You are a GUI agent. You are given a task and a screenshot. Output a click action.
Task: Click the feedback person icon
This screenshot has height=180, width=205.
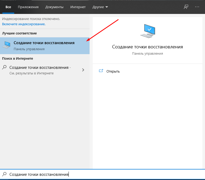click(x=186, y=7)
